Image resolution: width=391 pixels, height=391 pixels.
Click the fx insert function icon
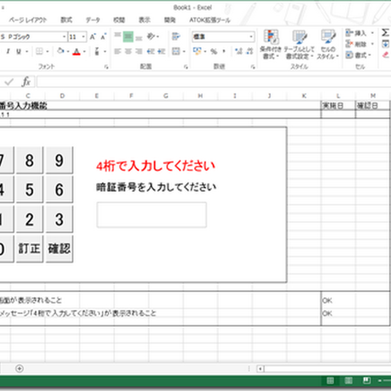point(26,82)
